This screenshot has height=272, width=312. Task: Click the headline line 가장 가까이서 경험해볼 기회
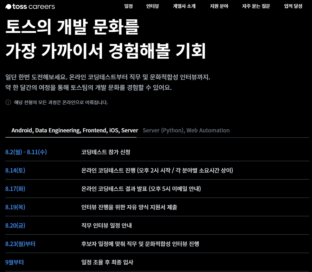106,51
